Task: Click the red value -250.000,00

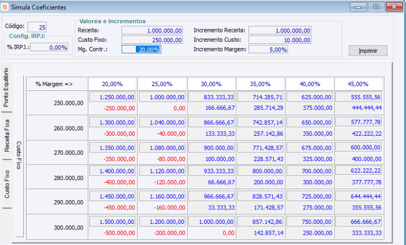Action: (x=119, y=108)
